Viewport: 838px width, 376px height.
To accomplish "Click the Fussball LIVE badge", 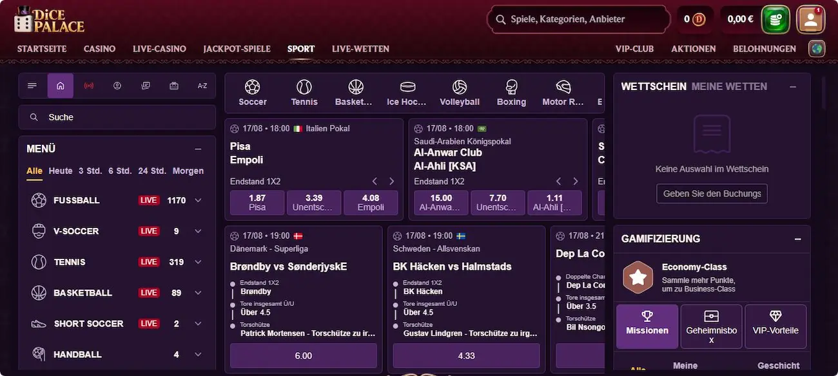I will tap(149, 200).
